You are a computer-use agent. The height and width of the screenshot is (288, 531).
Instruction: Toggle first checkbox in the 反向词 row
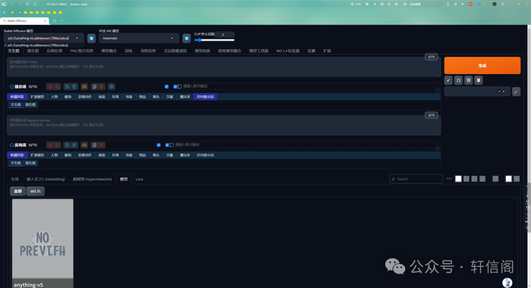(158, 145)
